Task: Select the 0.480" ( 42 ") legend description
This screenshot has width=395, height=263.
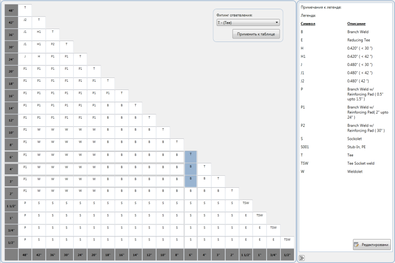Action: click(358, 81)
